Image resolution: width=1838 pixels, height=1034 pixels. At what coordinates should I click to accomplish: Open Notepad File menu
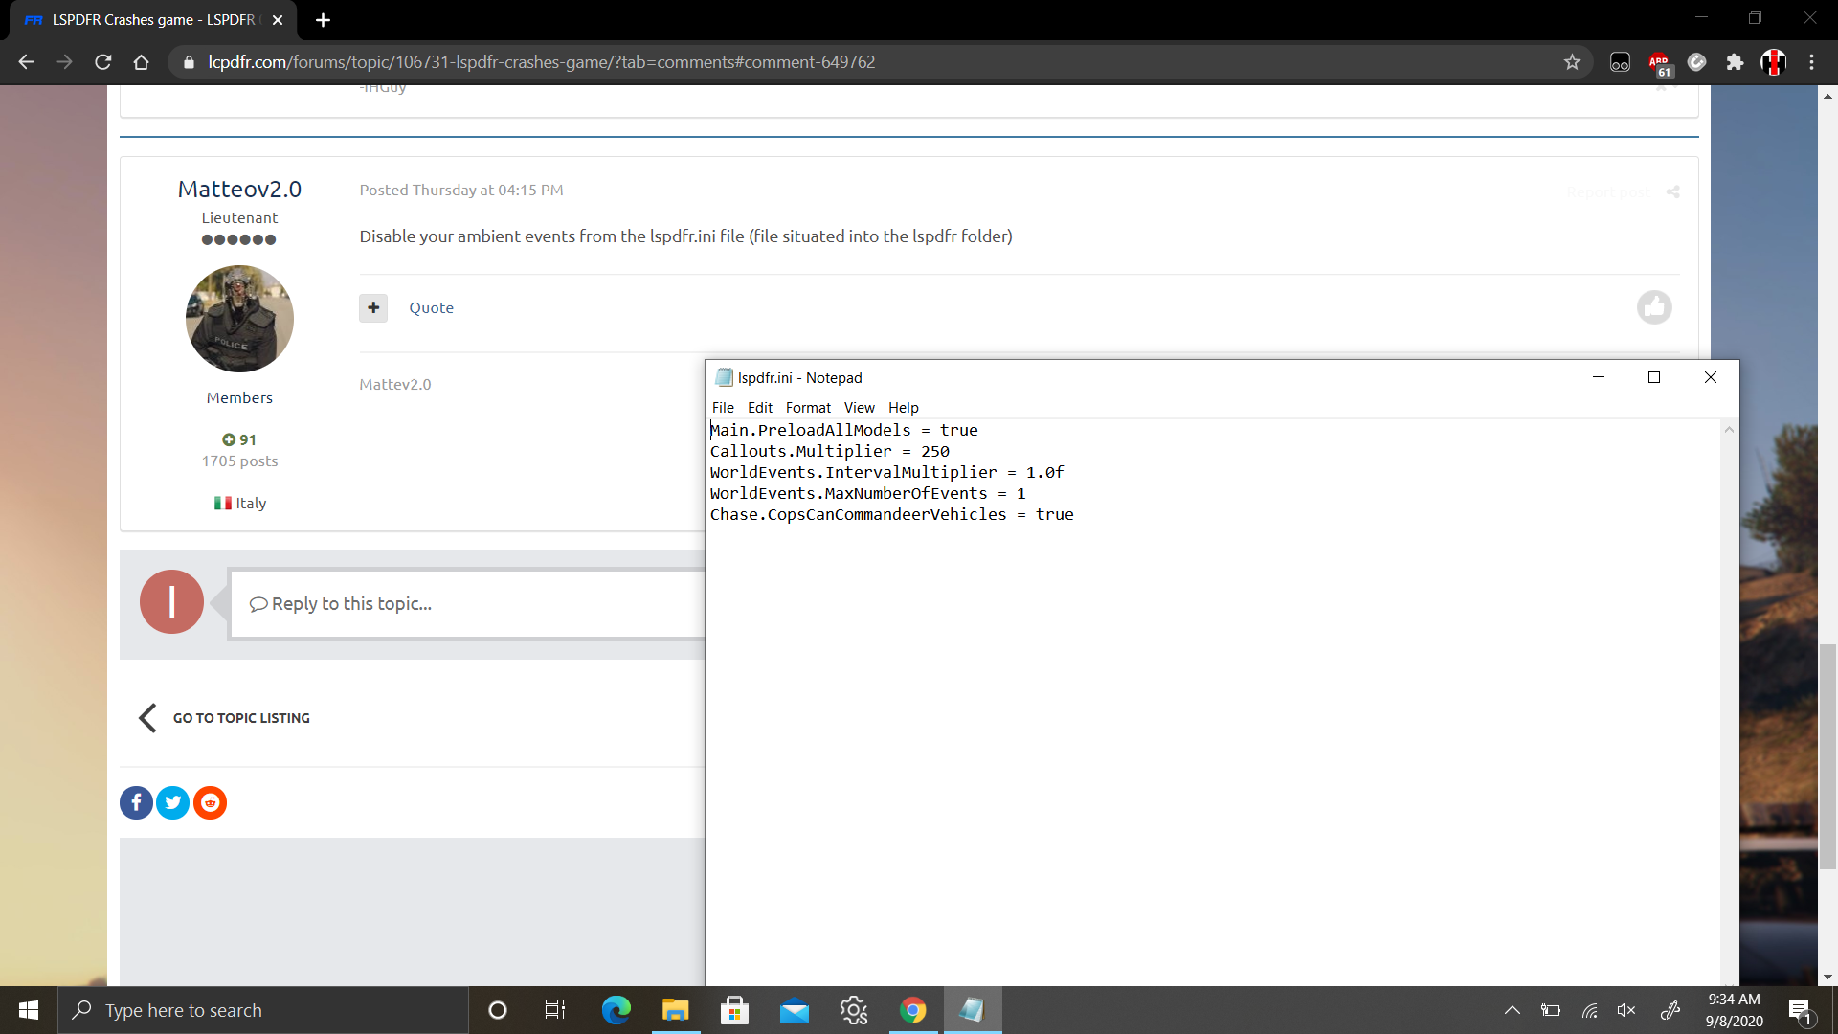point(723,407)
